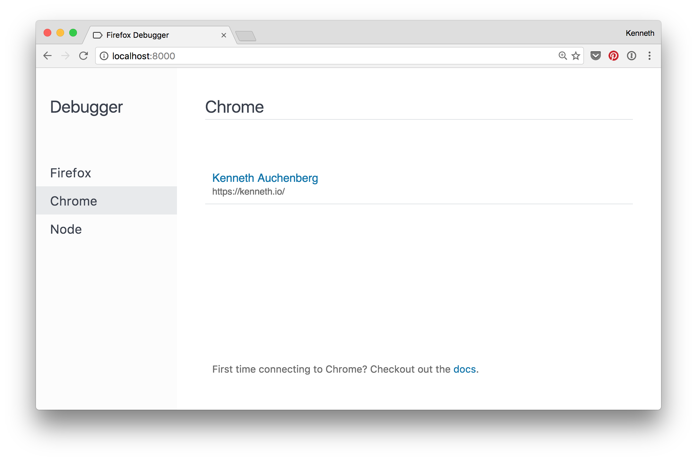Click the Kenneth profile button
The image size is (697, 461).
(640, 33)
